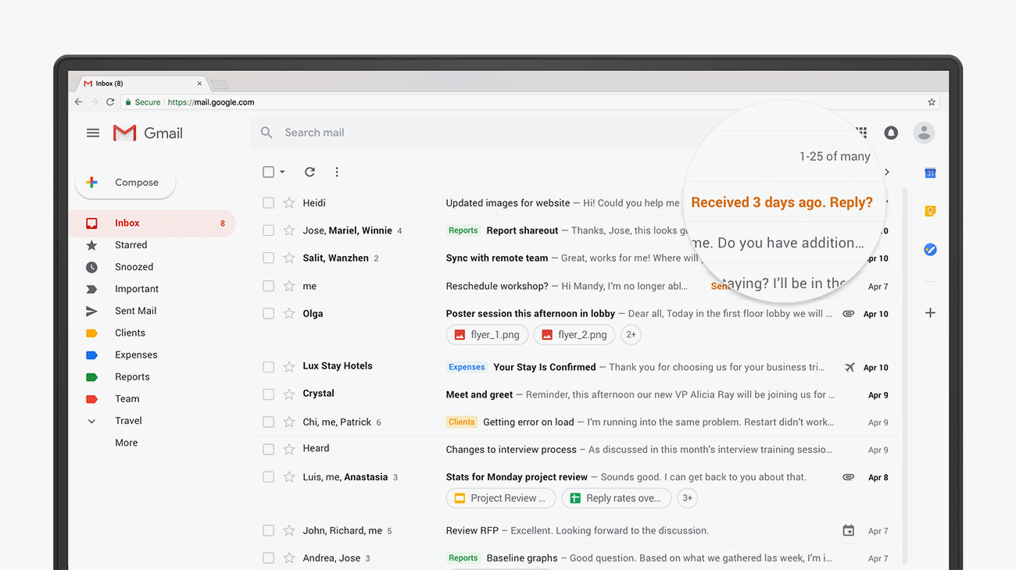Expand the Travel label in sidebar

pyautogui.click(x=91, y=421)
